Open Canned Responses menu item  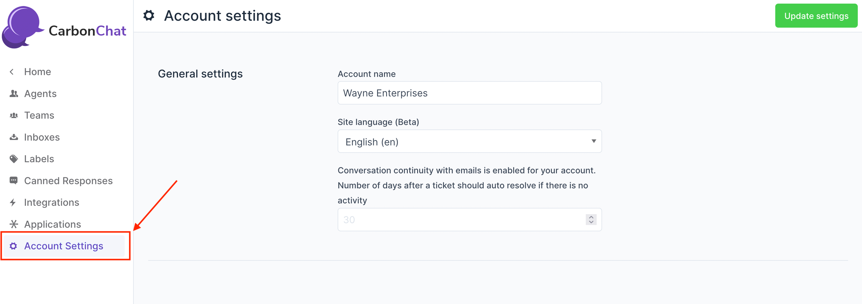point(68,181)
